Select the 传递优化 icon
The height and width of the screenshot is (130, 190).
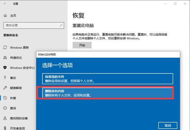pos(5,58)
